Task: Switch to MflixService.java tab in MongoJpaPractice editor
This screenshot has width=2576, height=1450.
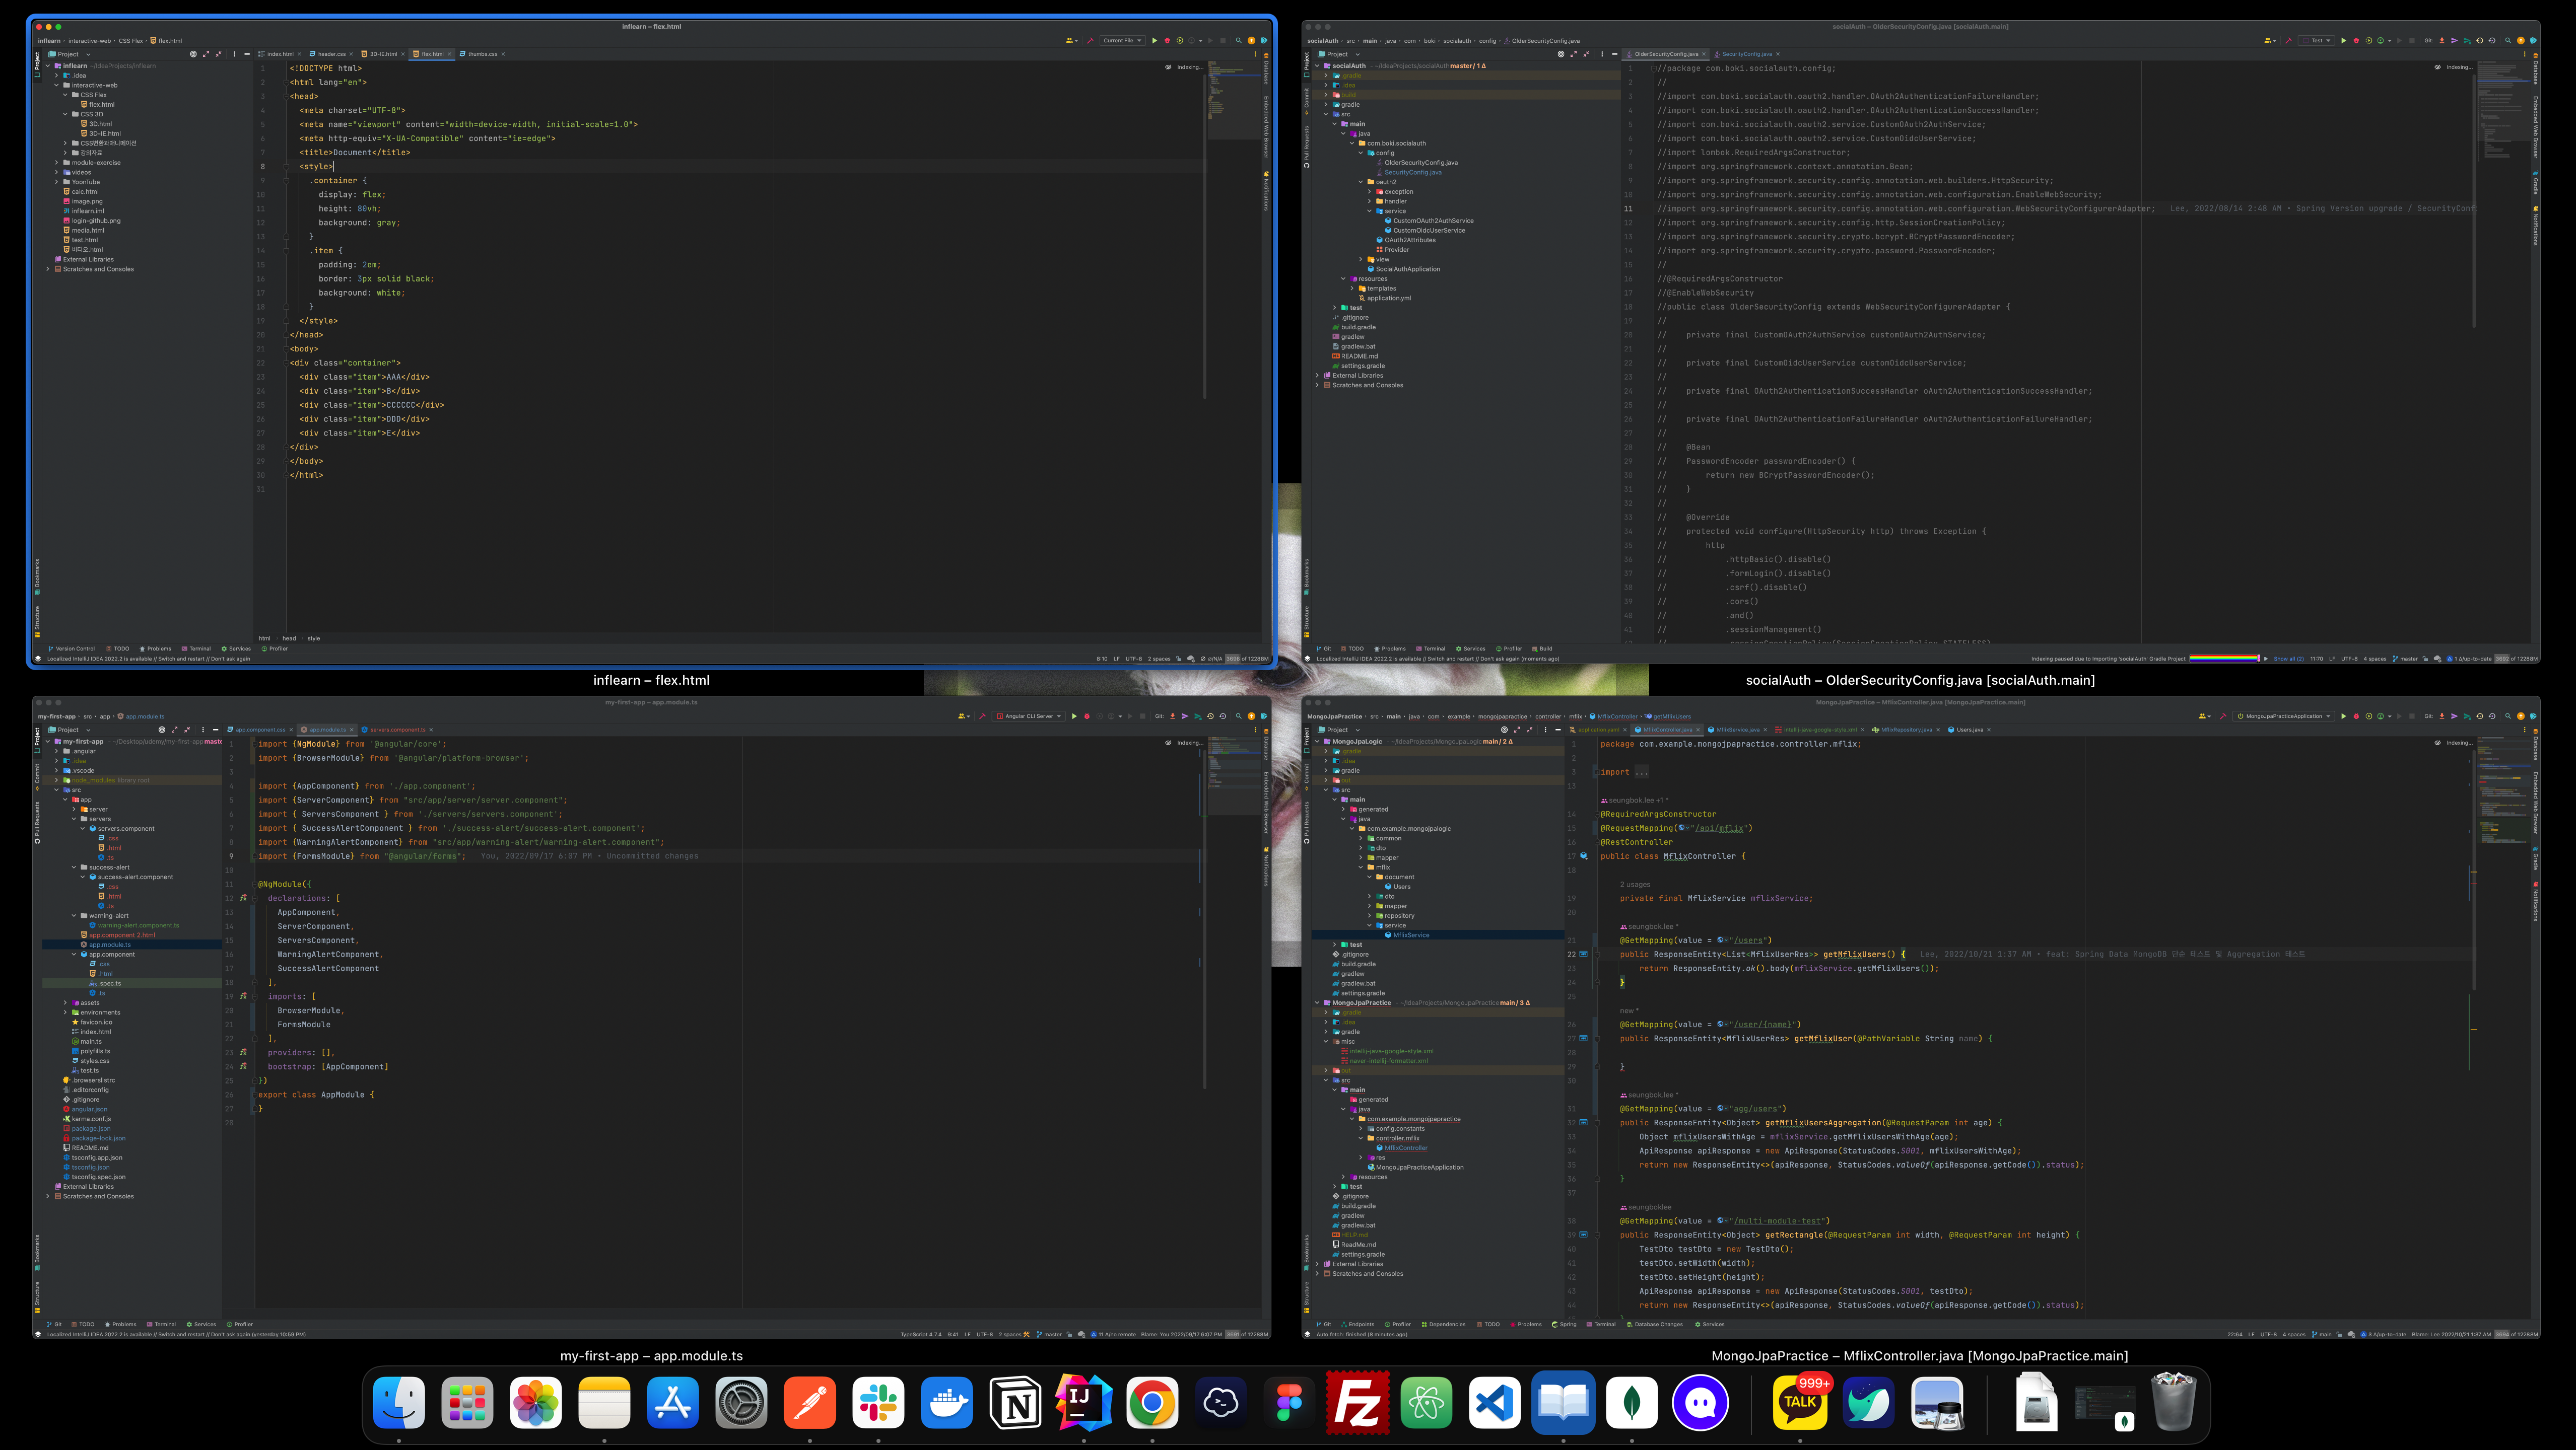Action: (x=1738, y=730)
